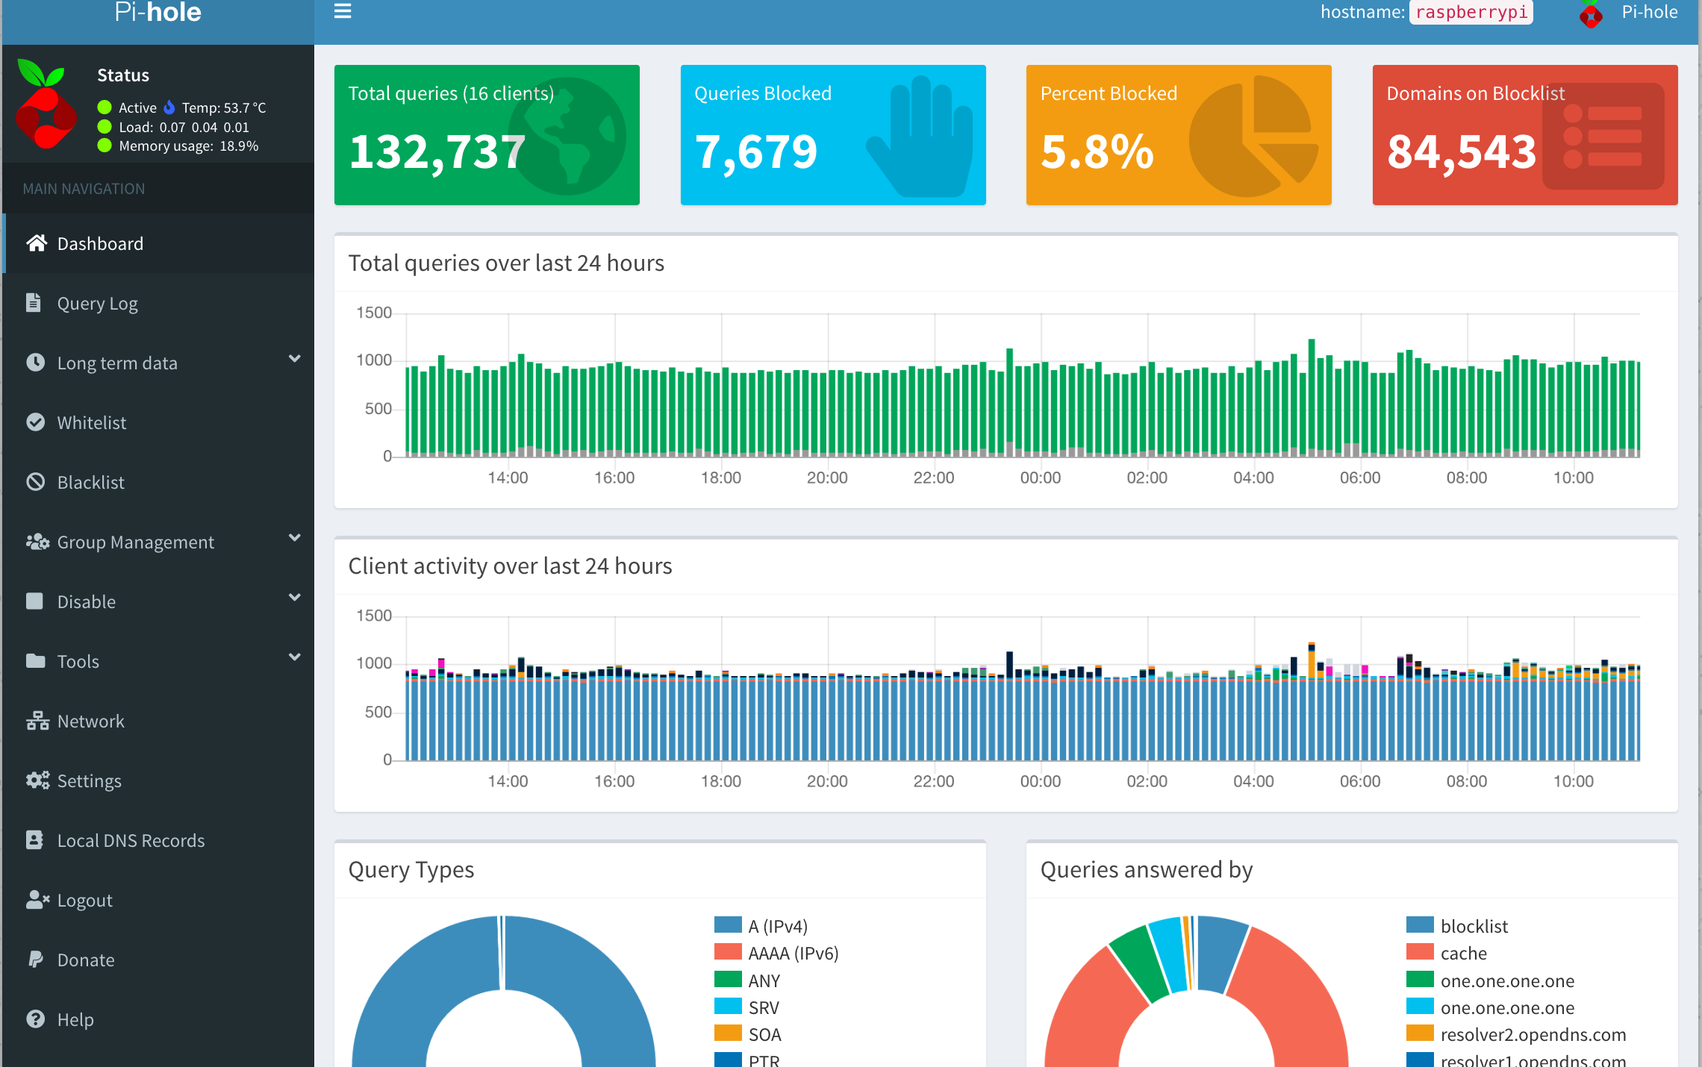Expand the Group Management chevron

click(x=295, y=538)
